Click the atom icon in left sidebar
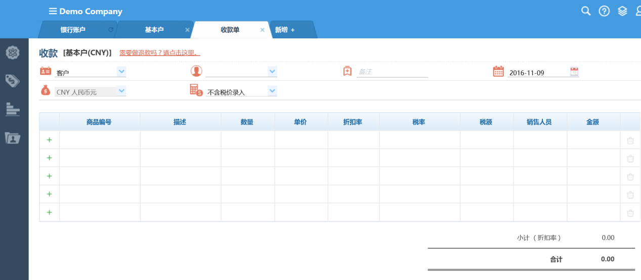Screen dimensions: 641x280 click(13, 52)
